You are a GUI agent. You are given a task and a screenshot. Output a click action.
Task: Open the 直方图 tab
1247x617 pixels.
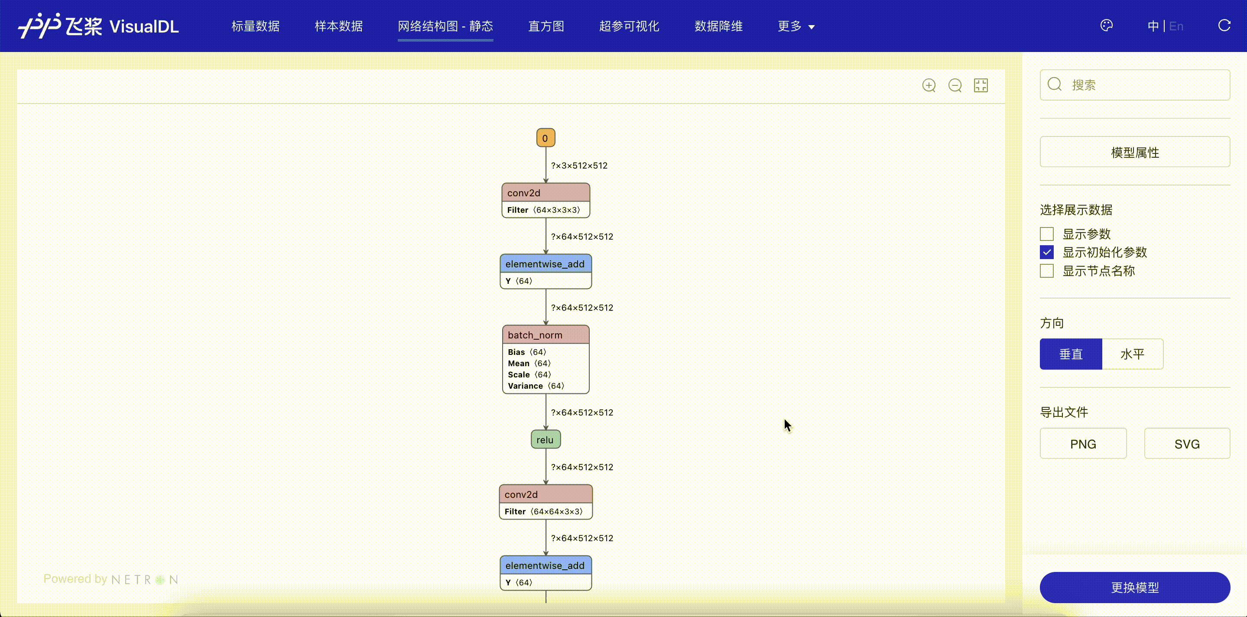click(546, 26)
